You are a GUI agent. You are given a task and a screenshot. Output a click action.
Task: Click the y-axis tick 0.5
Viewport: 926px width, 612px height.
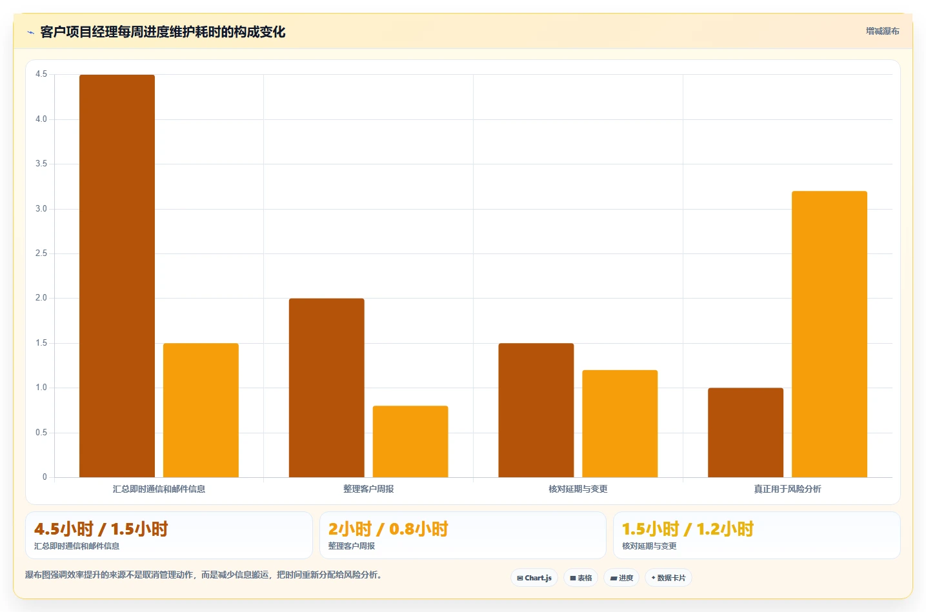(41, 433)
